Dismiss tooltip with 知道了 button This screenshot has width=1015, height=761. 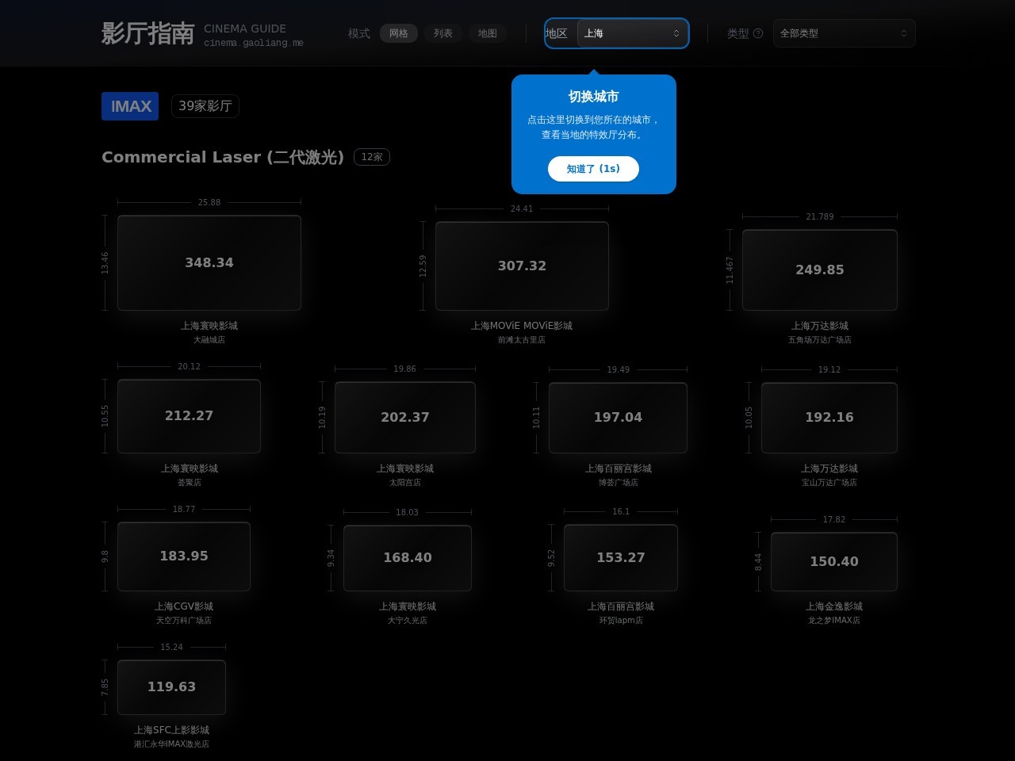pyautogui.click(x=593, y=169)
